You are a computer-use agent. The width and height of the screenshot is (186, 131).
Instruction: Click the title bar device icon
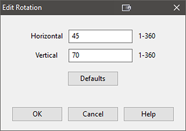tap(126, 8)
